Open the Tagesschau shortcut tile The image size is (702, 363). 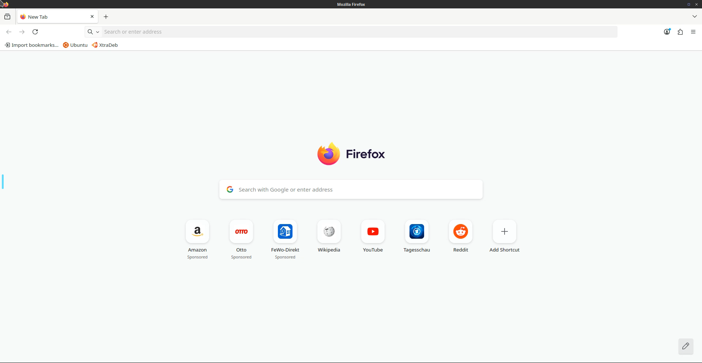click(x=416, y=231)
